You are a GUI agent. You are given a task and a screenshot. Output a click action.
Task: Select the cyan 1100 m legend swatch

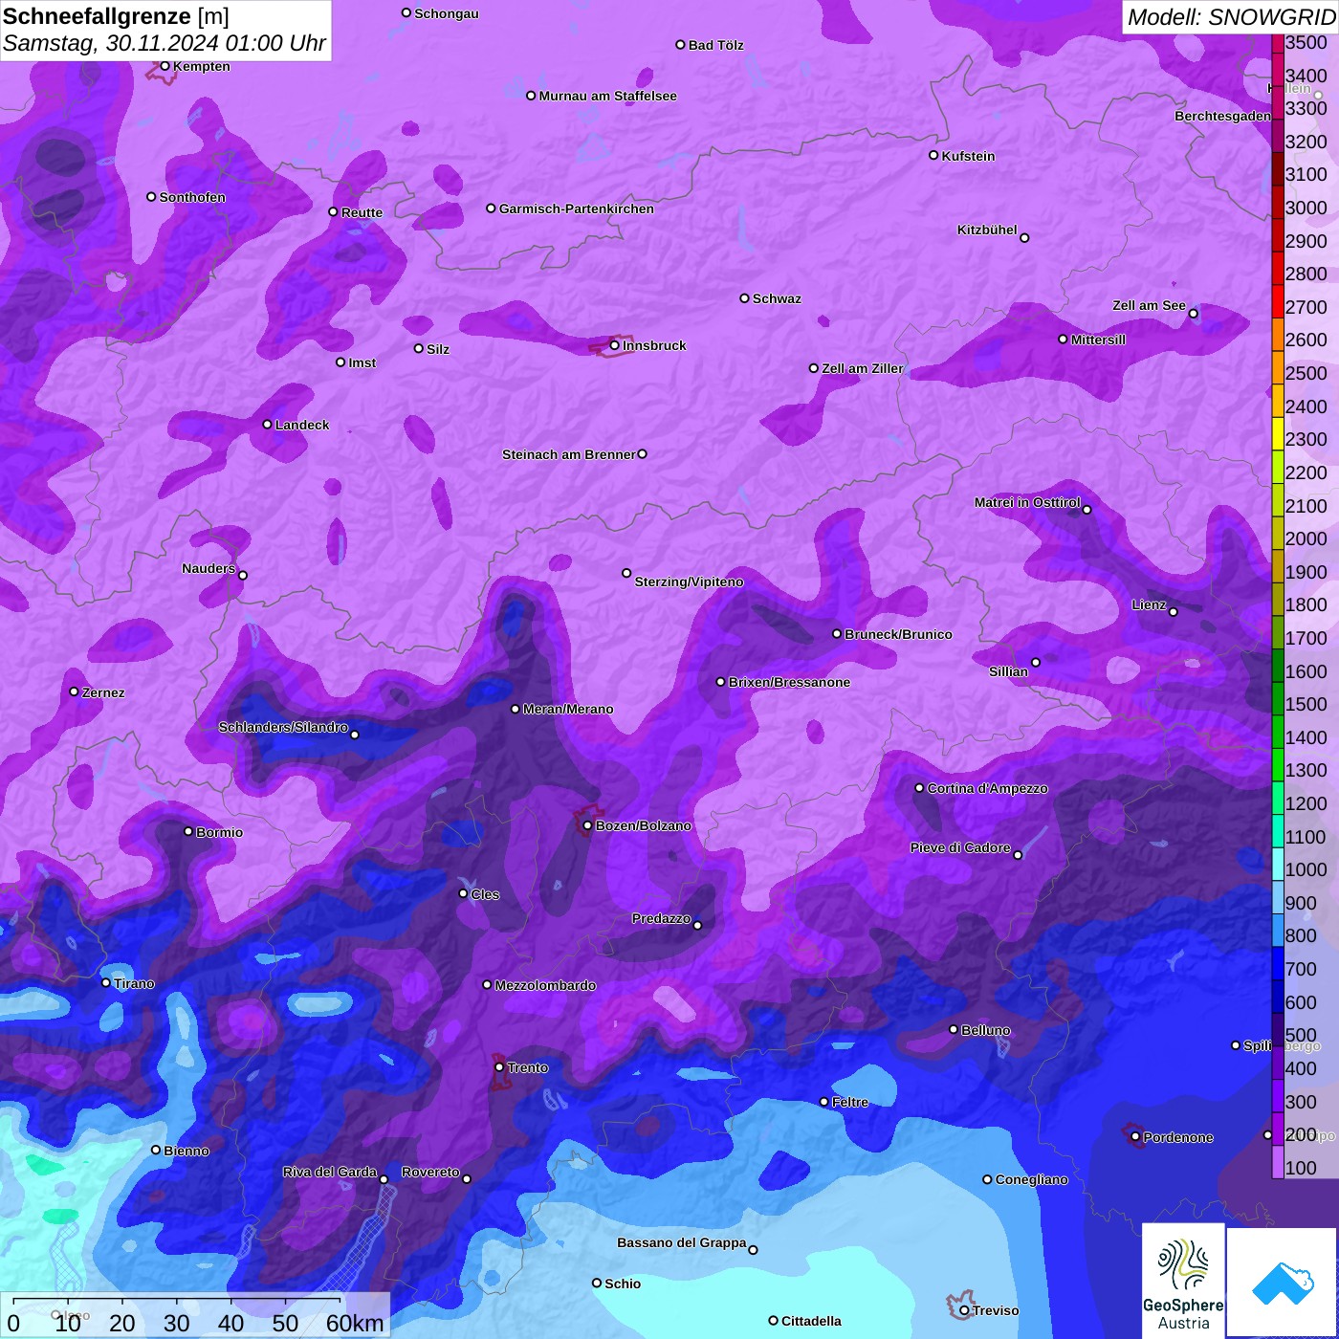[x=1277, y=830]
